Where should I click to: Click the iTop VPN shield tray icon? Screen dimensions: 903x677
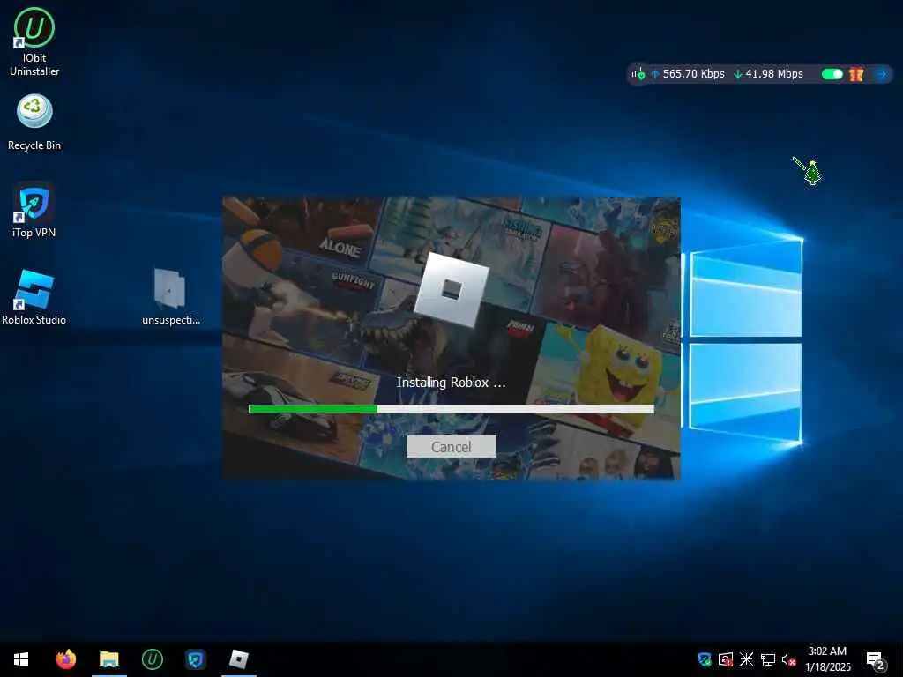tap(705, 659)
